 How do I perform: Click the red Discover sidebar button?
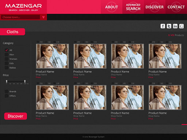coord(16,116)
